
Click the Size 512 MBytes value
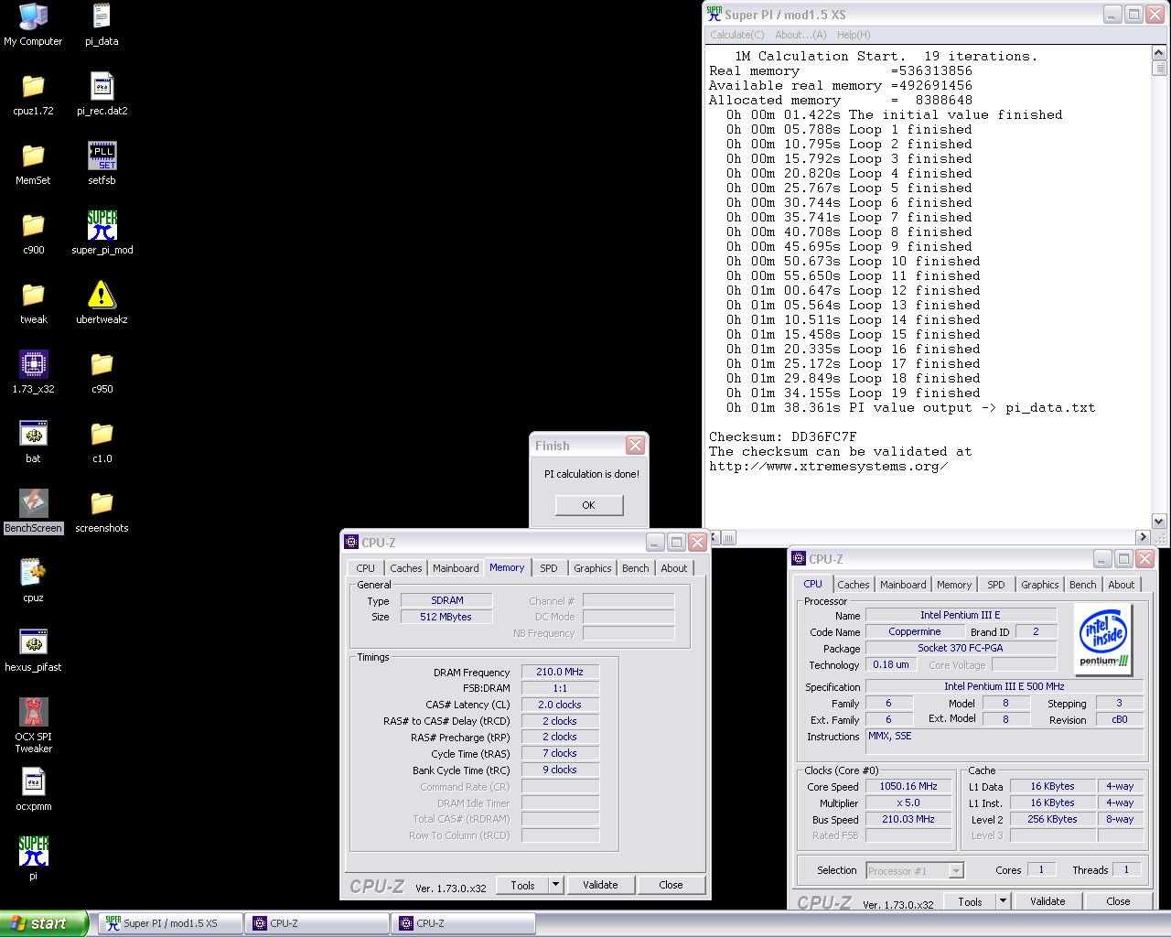(446, 617)
